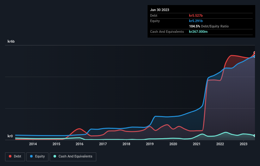
Task: Click the 2020 x-axis label
Action: coord(173,144)
